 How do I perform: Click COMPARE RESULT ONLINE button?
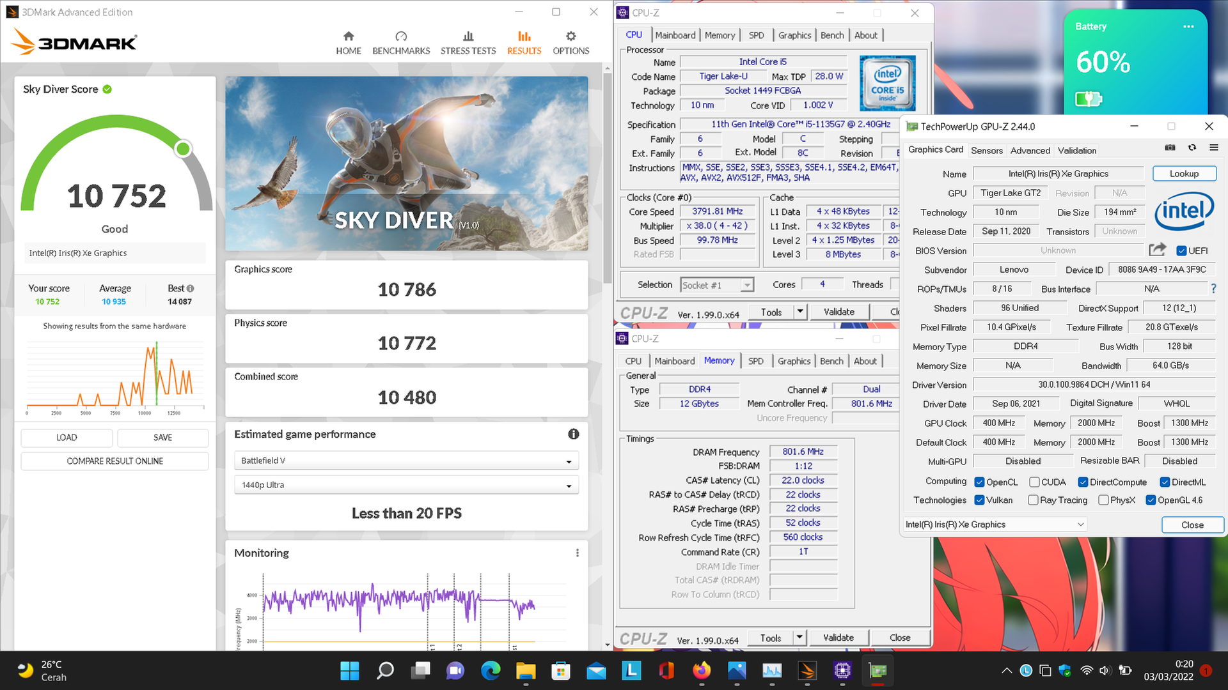(x=114, y=461)
